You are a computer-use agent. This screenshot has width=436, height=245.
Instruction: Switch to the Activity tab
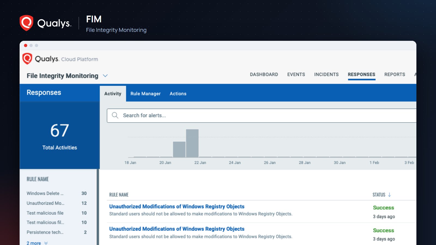click(x=113, y=94)
